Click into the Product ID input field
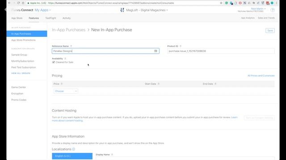This screenshot has width=286, height=160. pyautogui.click(x=221, y=51)
